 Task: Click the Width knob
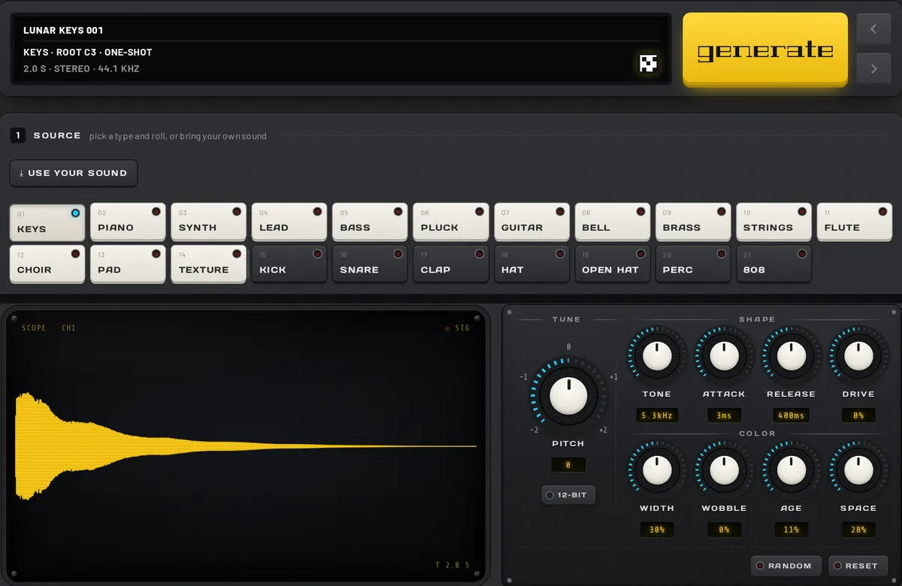click(656, 470)
